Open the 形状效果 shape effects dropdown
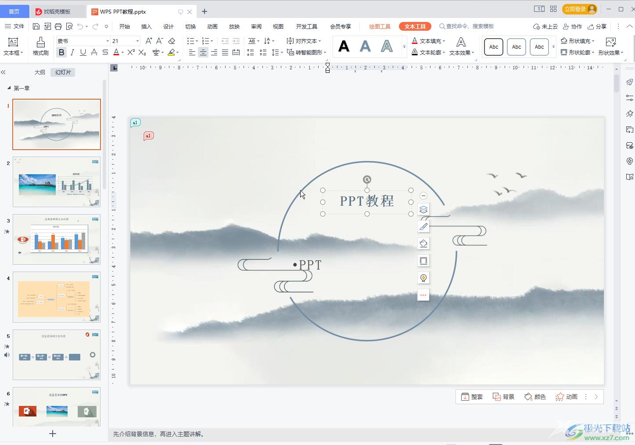 (x=611, y=46)
